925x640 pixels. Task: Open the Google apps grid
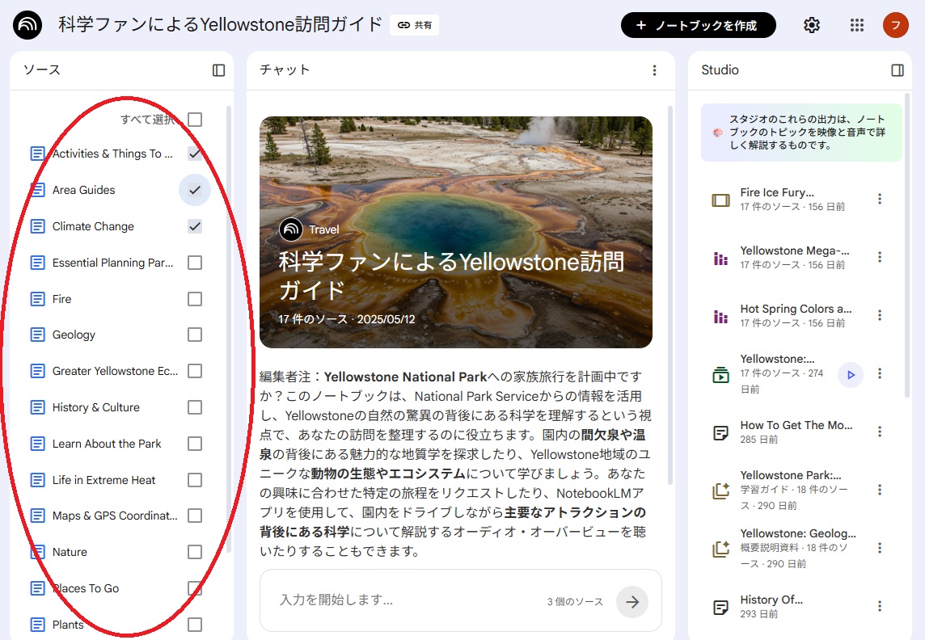pyautogui.click(x=857, y=25)
